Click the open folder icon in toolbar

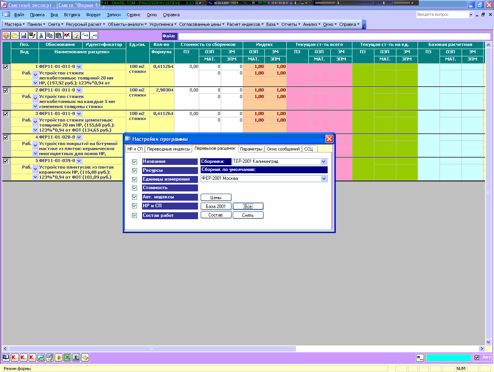pos(15,36)
